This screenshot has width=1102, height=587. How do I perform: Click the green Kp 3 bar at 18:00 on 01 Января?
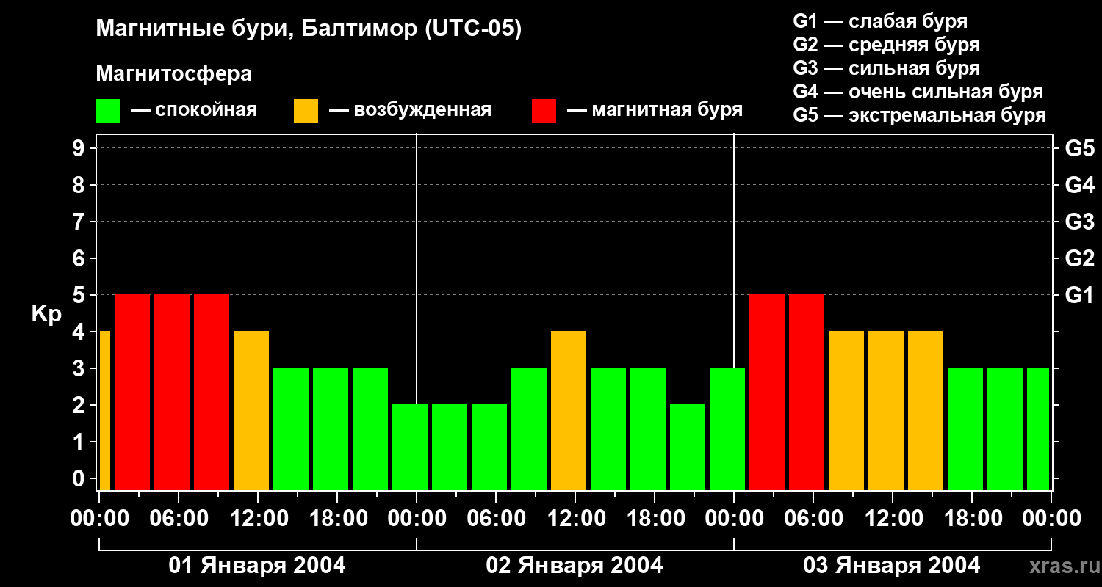331,429
